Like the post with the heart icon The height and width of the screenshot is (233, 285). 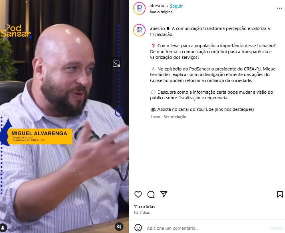pos(138,195)
